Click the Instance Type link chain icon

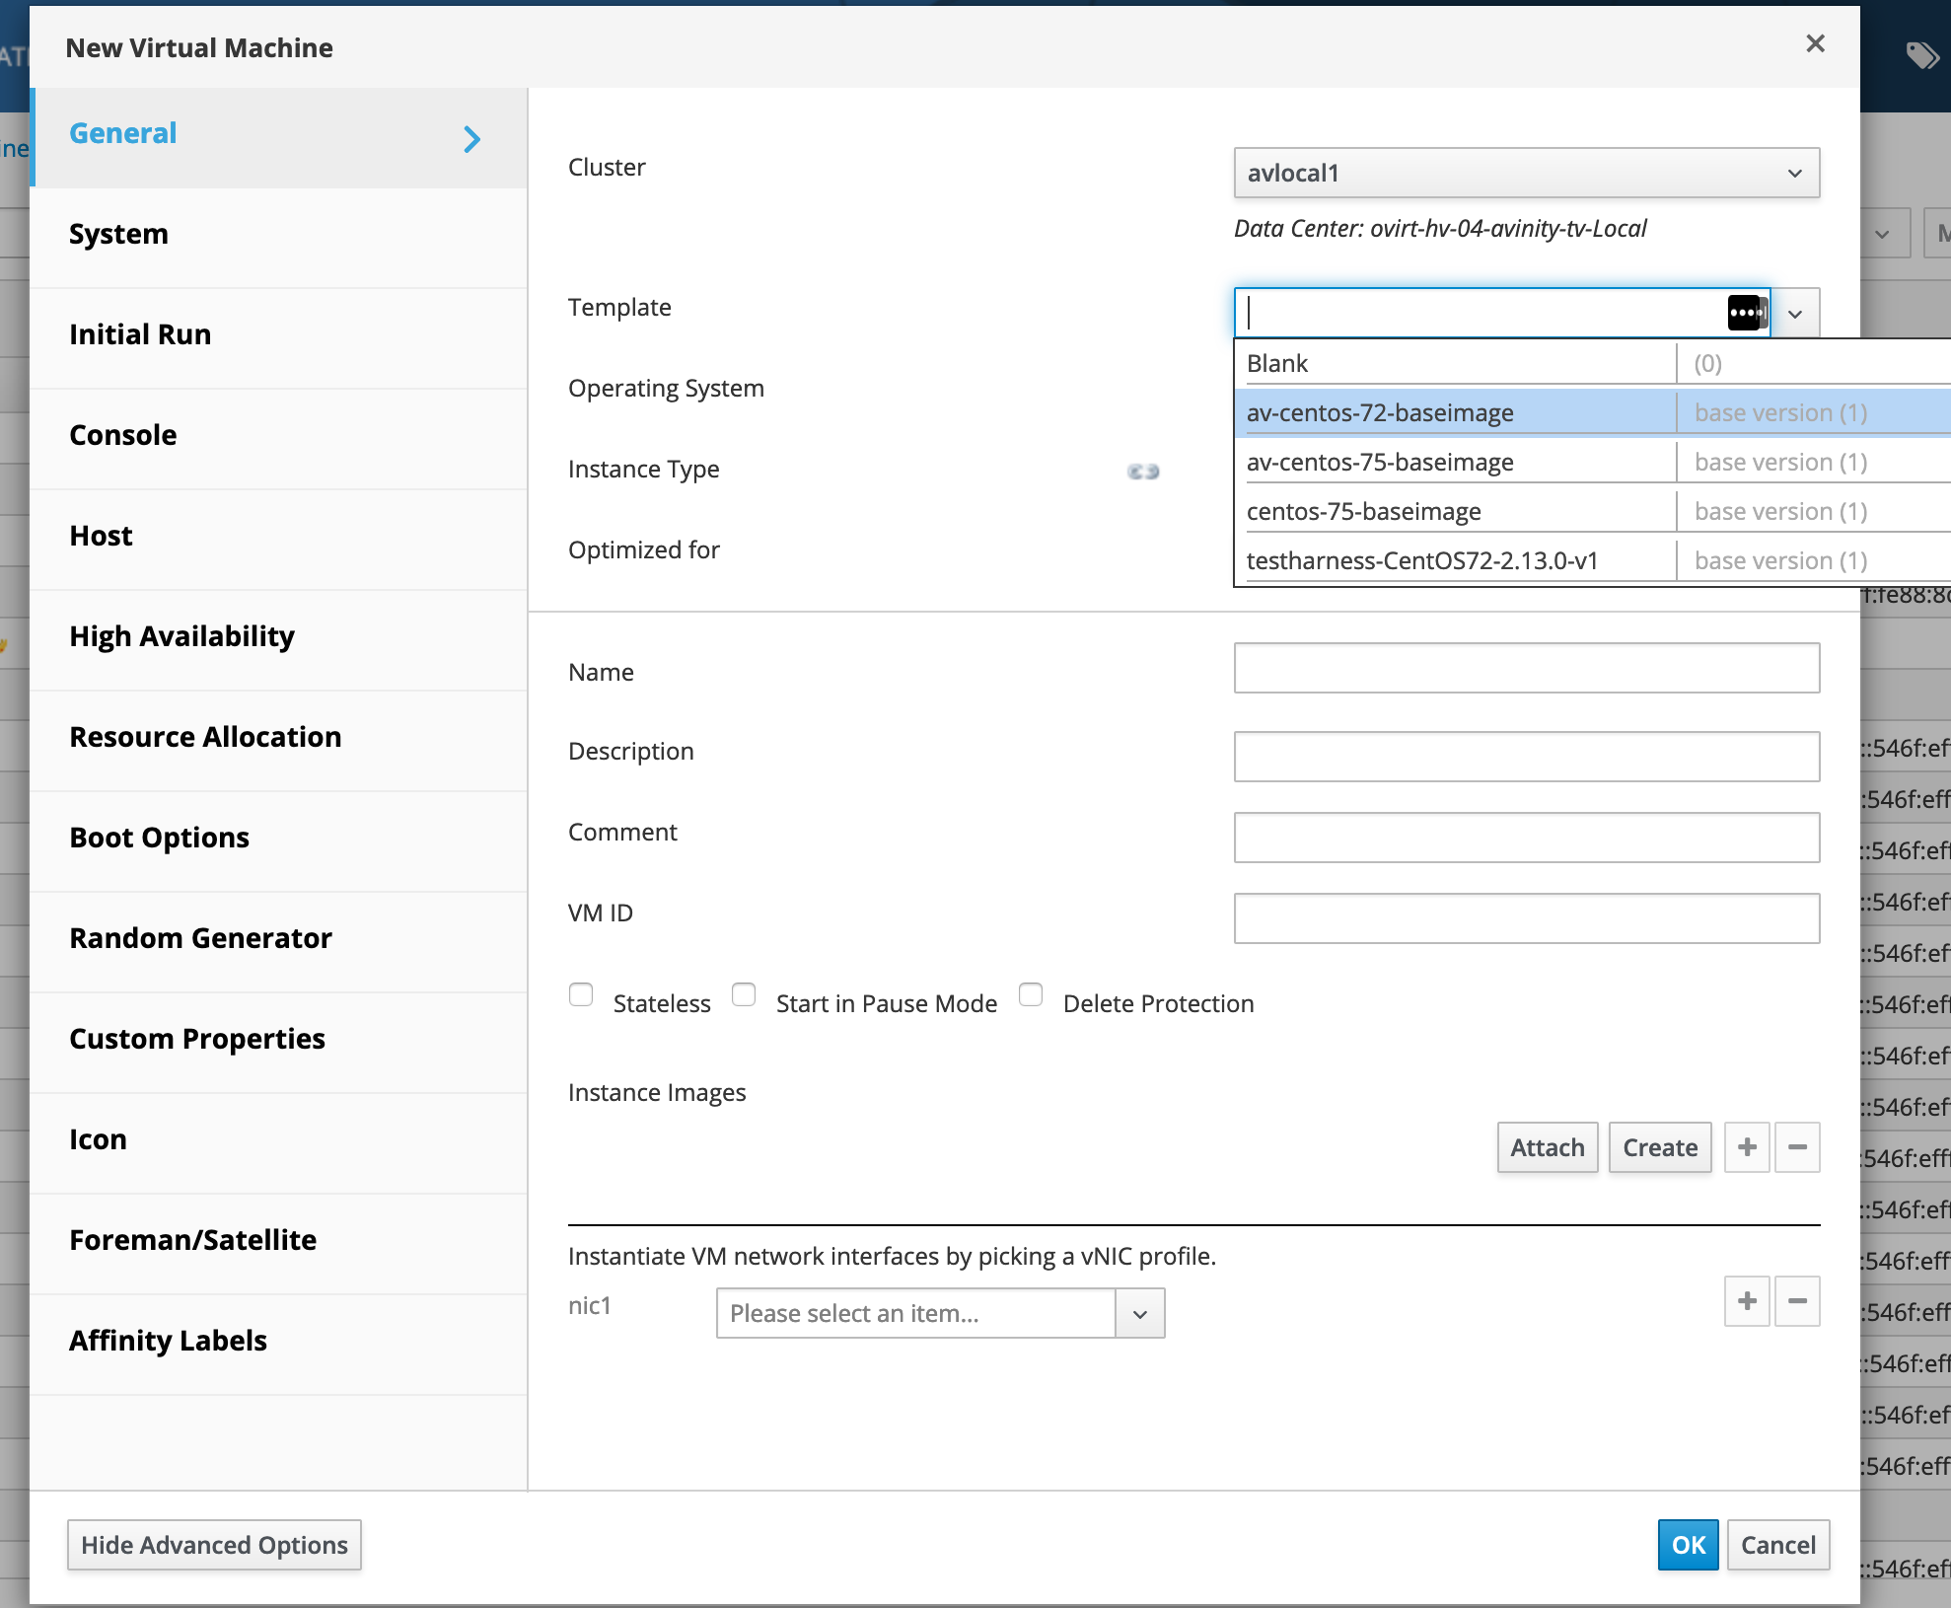click(1143, 472)
